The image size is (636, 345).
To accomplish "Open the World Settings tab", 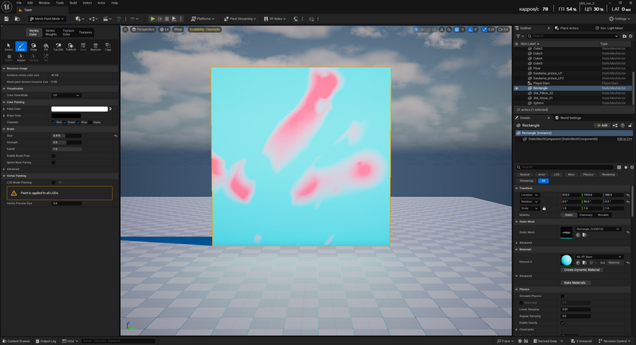I will click(x=568, y=118).
